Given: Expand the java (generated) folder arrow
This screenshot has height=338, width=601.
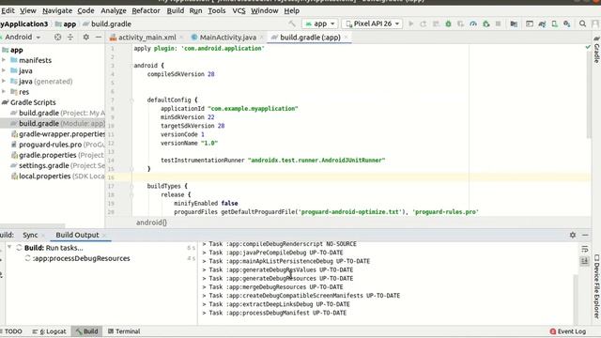Looking at the screenshot, I should click(x=4, y=82).
